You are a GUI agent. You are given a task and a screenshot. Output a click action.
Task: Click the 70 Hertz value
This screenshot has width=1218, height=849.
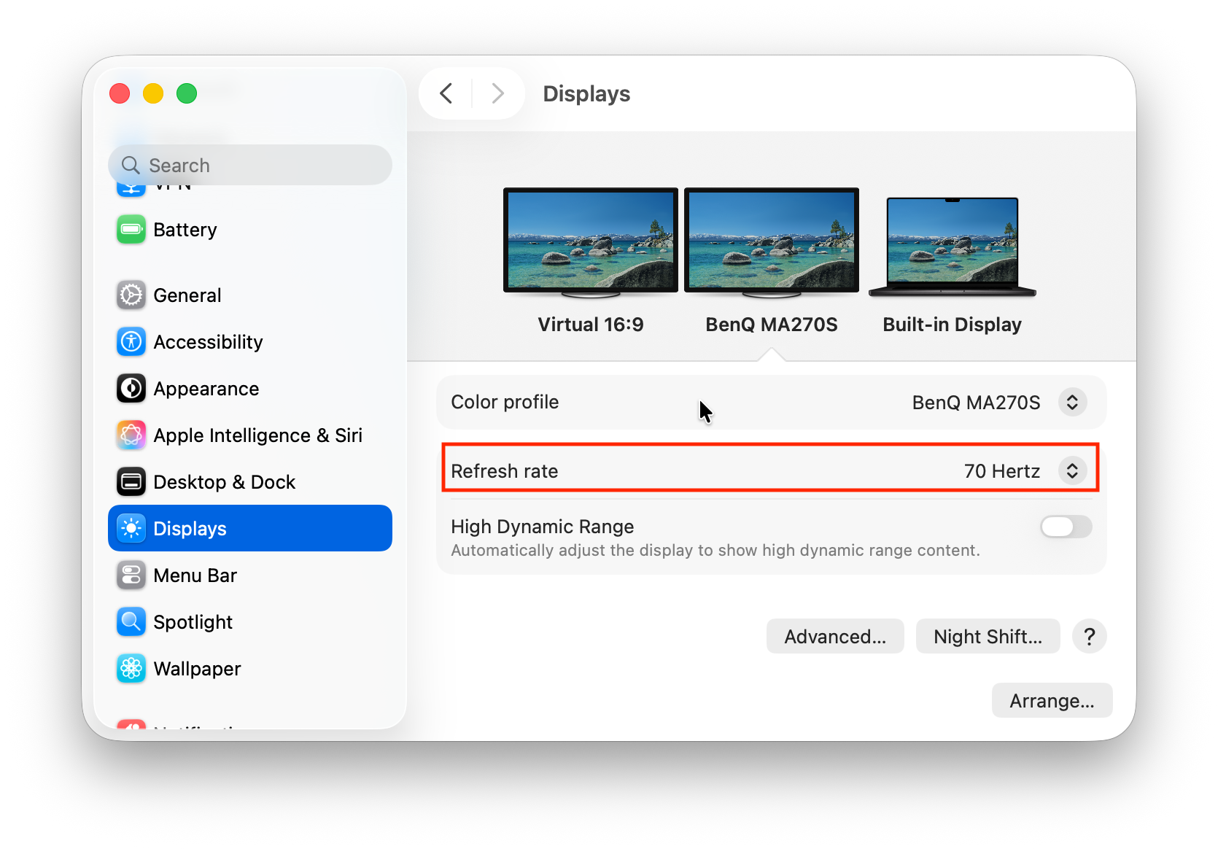[1001, 471]
